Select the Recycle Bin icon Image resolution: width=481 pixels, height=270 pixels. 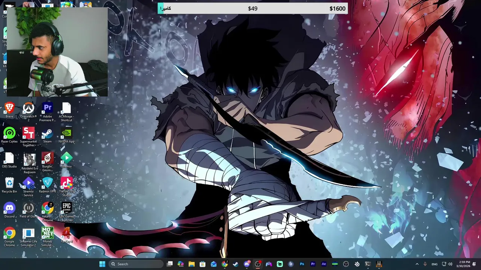[9, 186]
